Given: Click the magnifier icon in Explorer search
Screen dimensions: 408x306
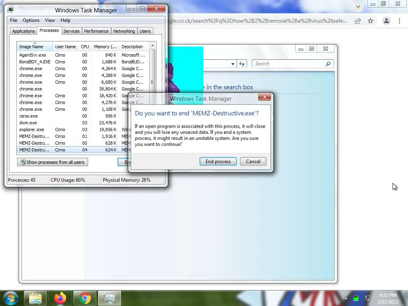Looking at the screenshot, I should (328, 64).
